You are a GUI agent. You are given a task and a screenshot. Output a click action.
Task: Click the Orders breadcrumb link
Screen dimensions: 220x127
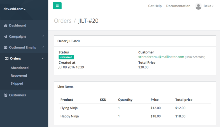tap(63, 21)
